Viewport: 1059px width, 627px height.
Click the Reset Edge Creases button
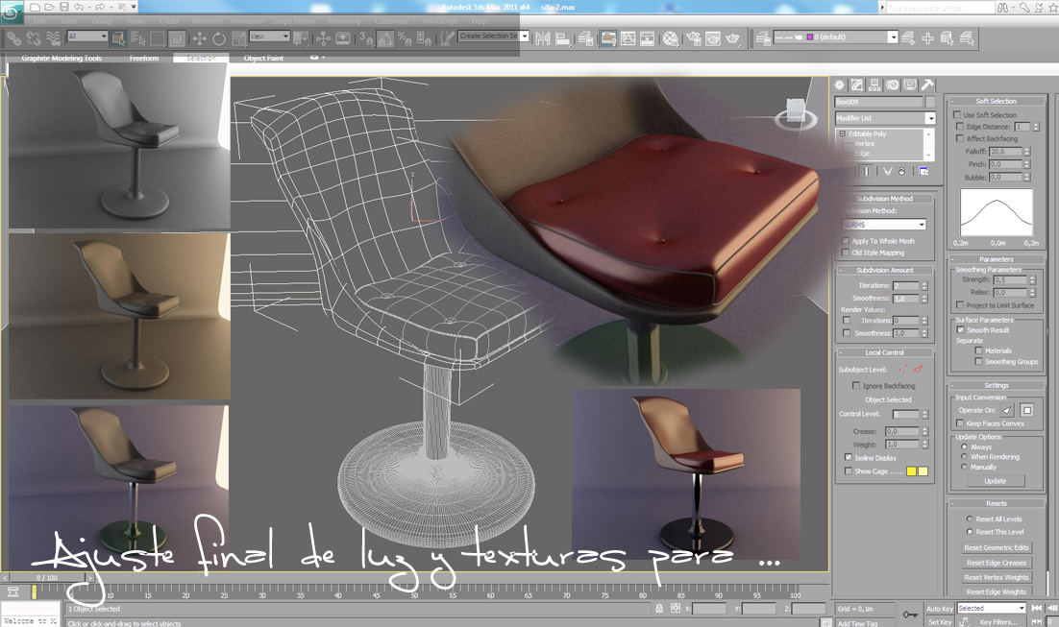(997, 563)
